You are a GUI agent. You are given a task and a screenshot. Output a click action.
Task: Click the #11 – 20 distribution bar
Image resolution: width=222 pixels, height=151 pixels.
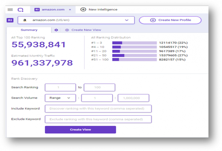(x=134, y=51)
